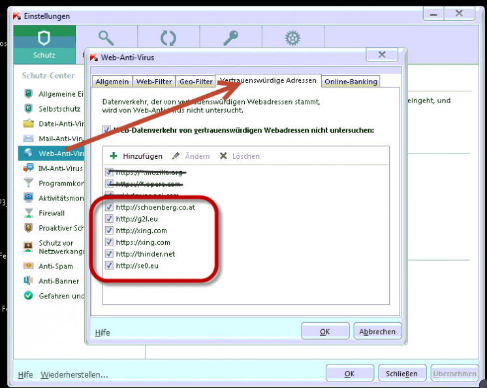487x388 pixels.
Task: Select the http://thinder.net address text
Action: point(146,254)
